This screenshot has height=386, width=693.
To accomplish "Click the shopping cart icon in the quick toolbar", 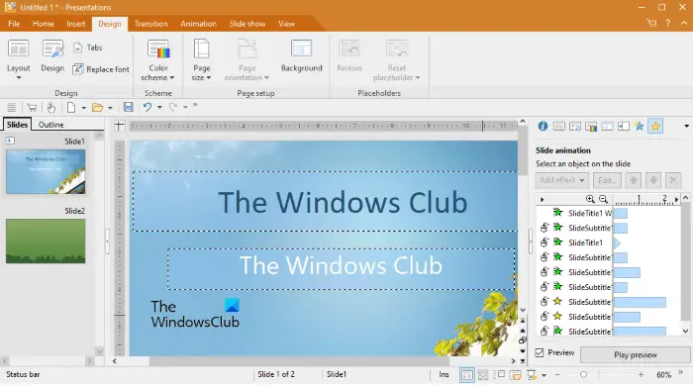I will point(32,107).
